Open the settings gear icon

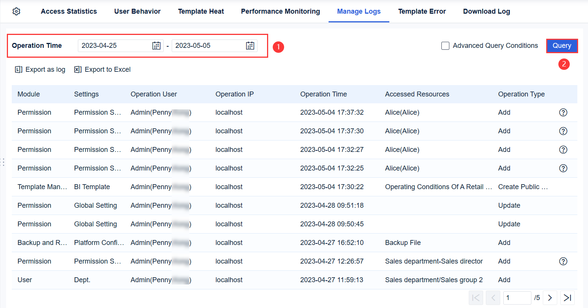click(16, 11)
